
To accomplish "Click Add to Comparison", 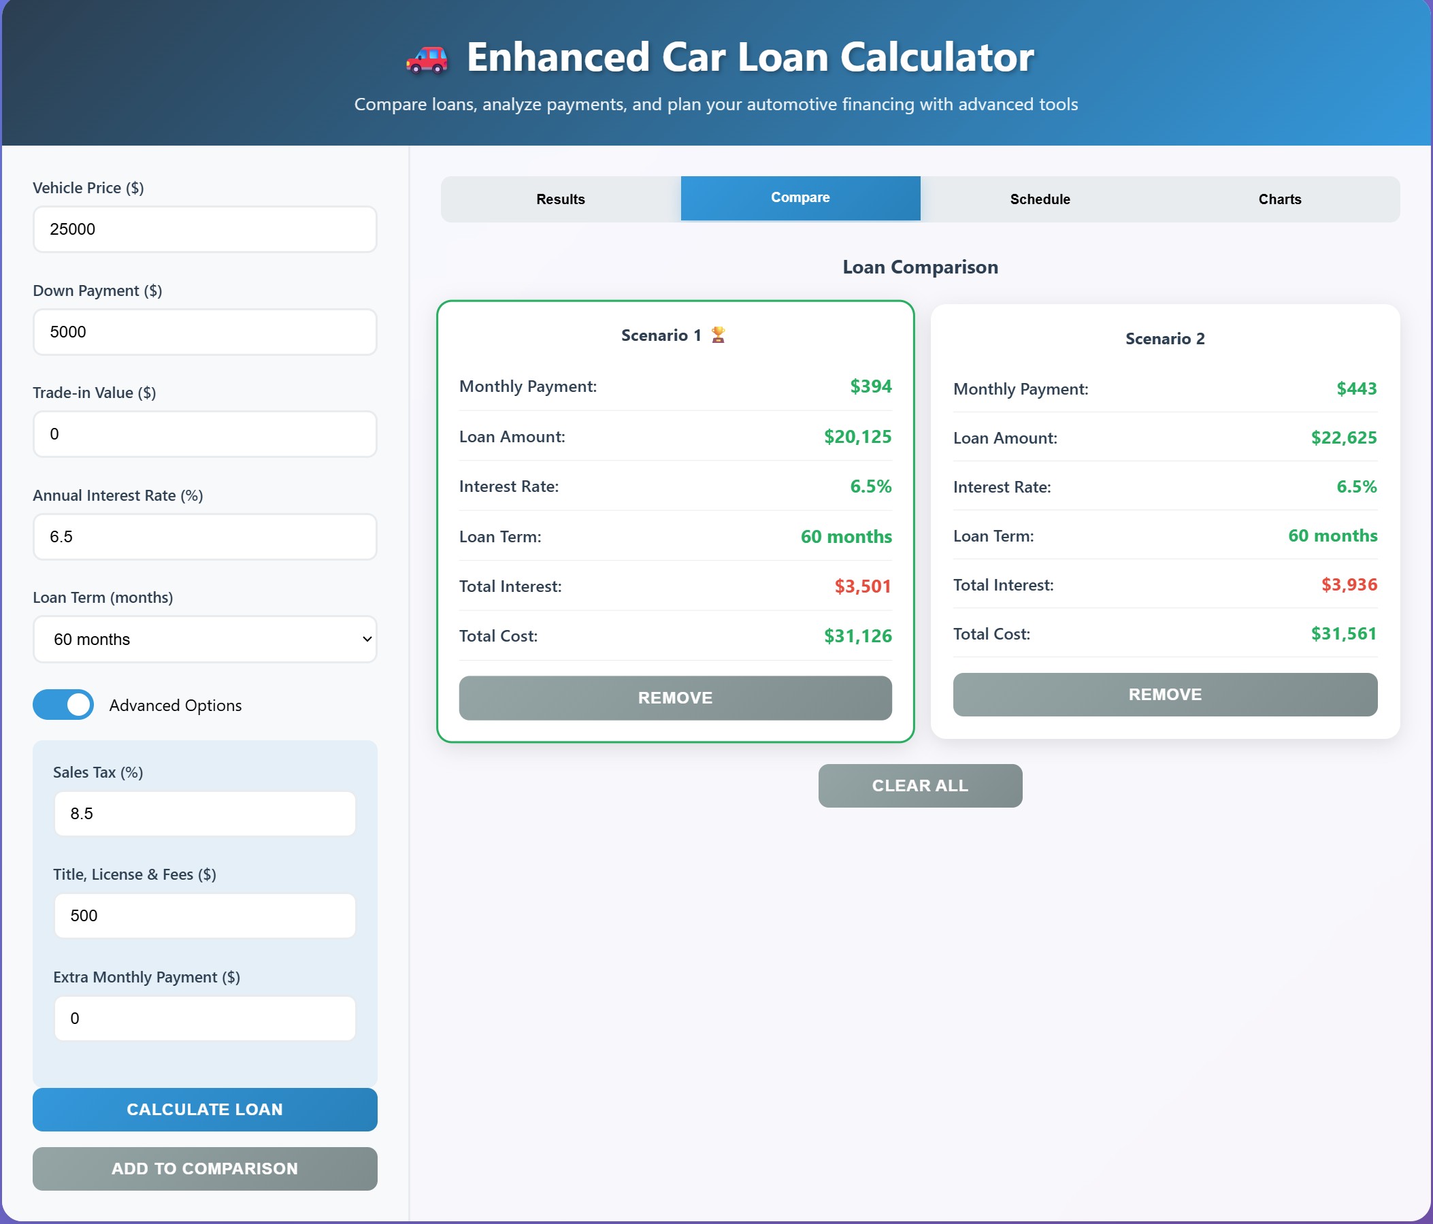I will pos(204,1169).
